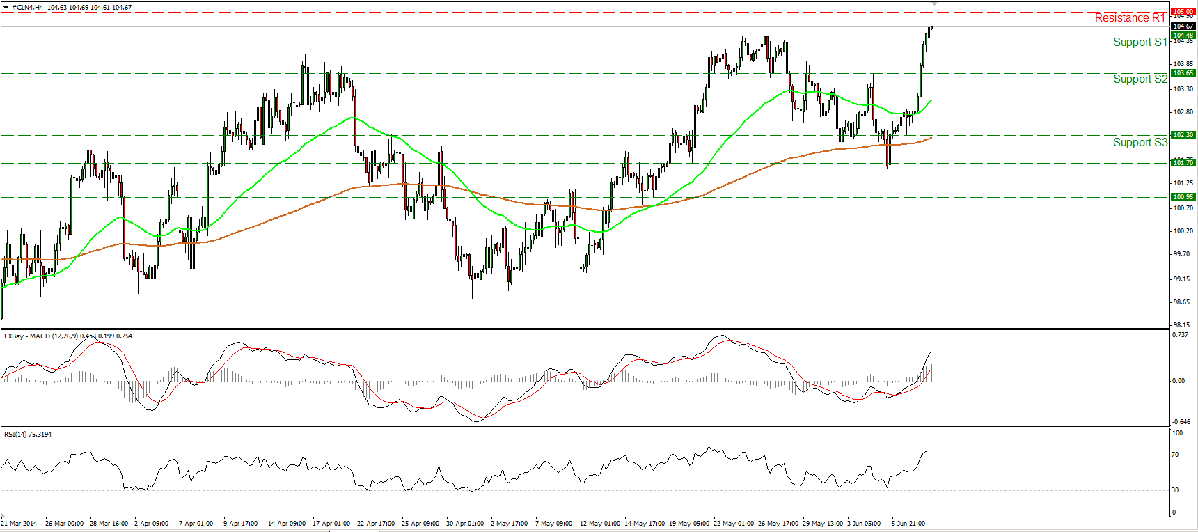This screenshot has width=1198, height=532.
Task: Click the 7 May 09:00 time axis label
Action: (554, 524)
